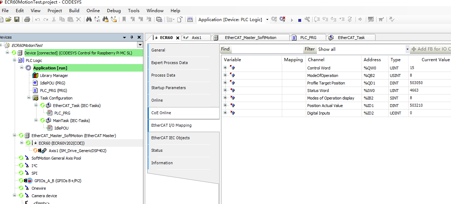Screen dimensions: 451x204
Task: Open the ECR60MotionTest project dropdown
Action: tap(140, 45)
